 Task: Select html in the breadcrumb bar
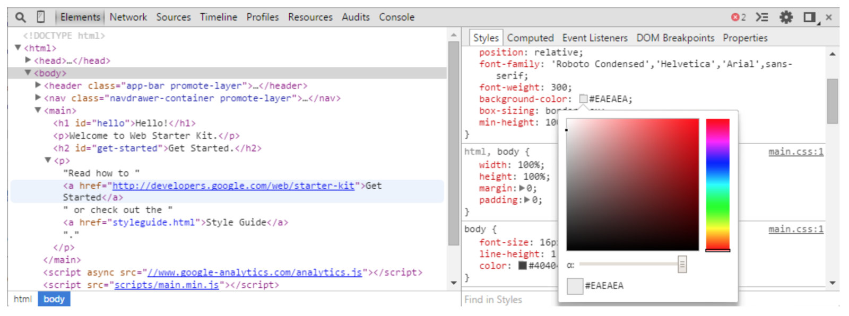23,299
